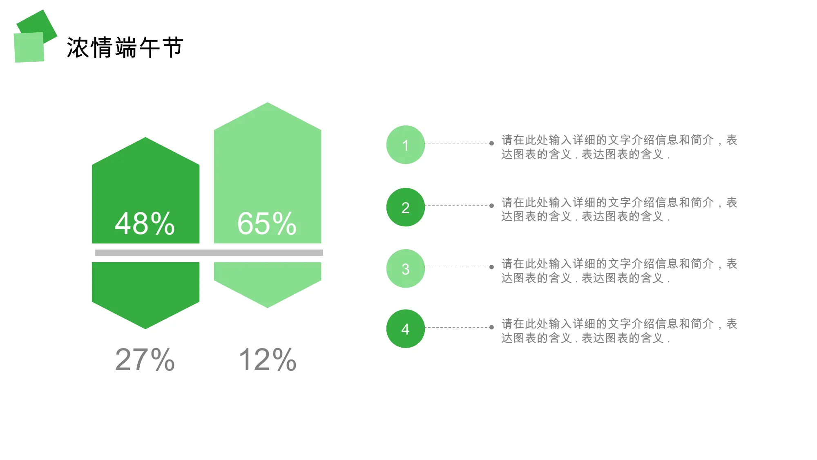
Task: Click the dark green circle numbered 2
Action: pos(405,207)
